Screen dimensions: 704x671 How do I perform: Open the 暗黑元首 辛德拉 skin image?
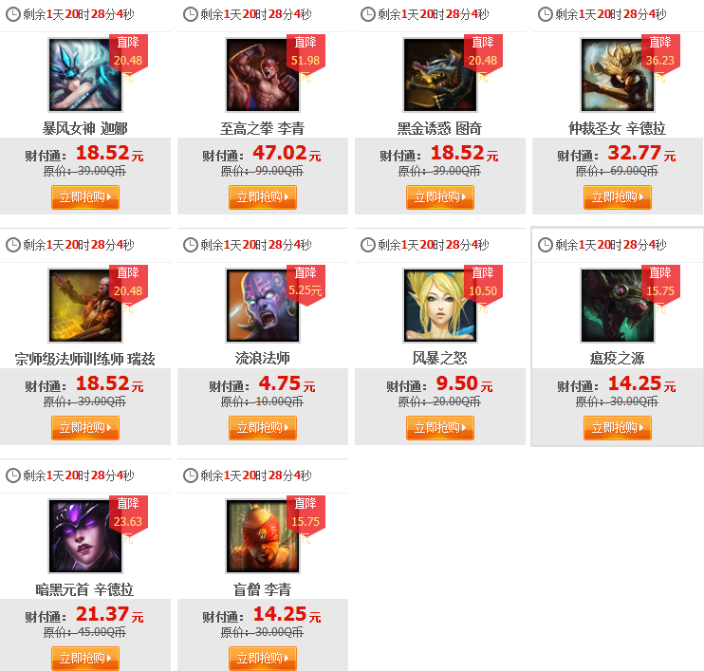pyautogui.click(x=85, y=536)
